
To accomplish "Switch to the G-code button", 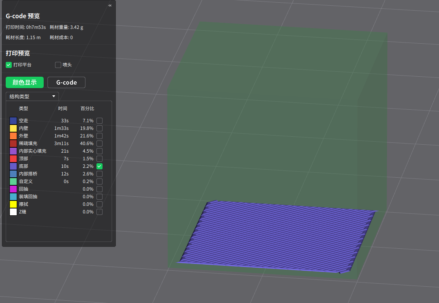I will tap(66, 82).
